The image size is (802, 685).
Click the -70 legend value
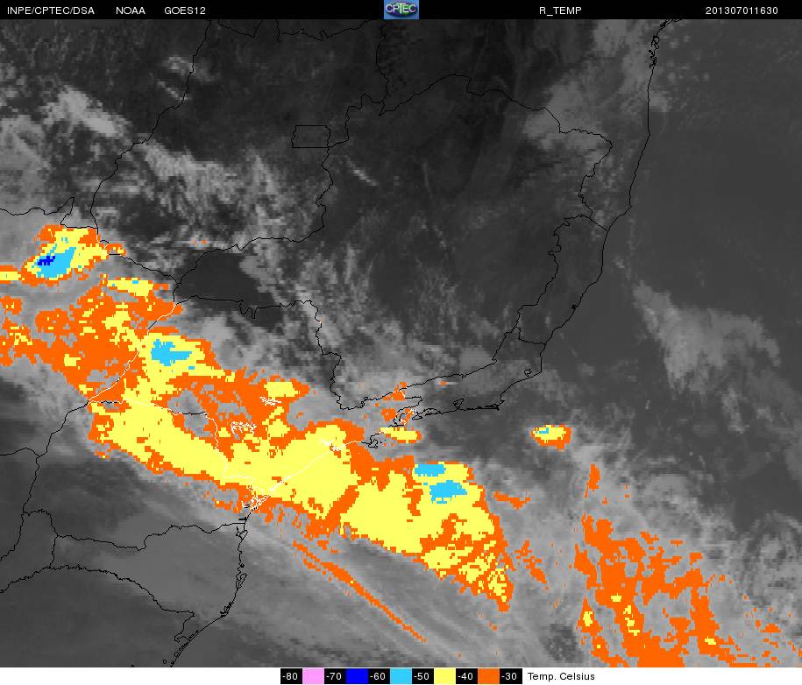[335, 676]
